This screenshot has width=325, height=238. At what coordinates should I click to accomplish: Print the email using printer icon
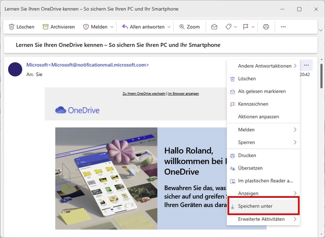tap(266, 27)
